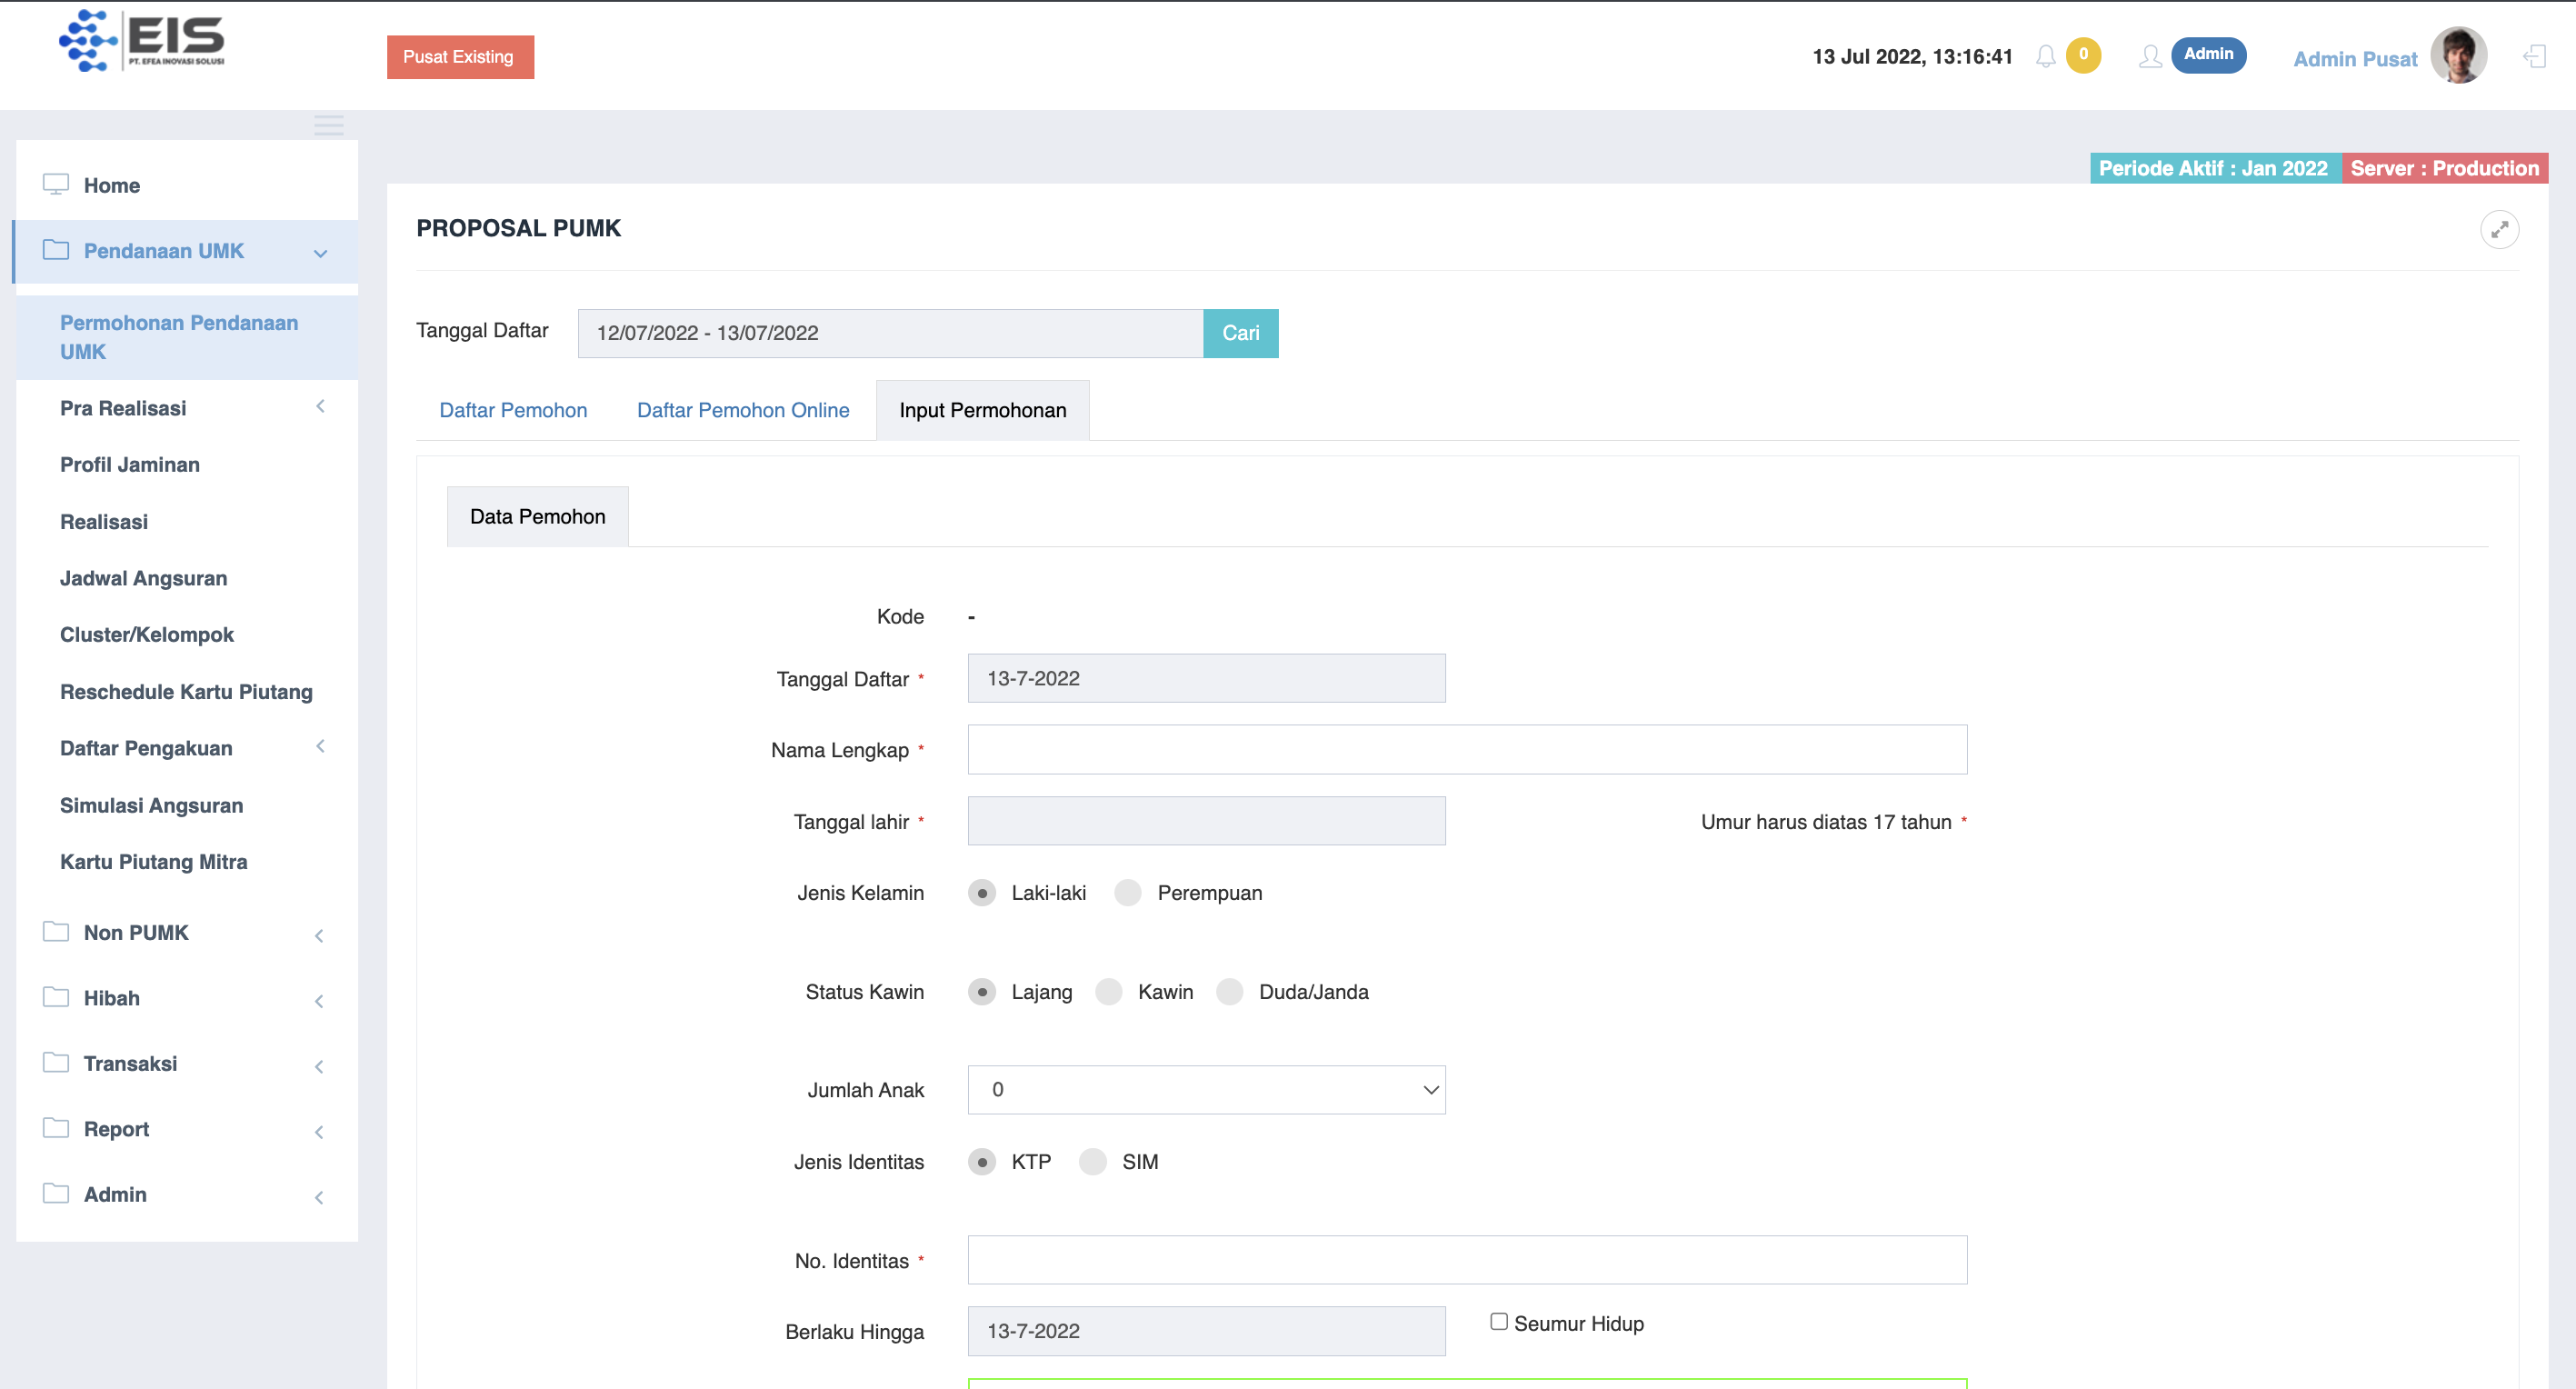Open Kartu Piutang Mitra link
The height and width of the screenshot is (1389, 2576).
click(x=153, y=861)
